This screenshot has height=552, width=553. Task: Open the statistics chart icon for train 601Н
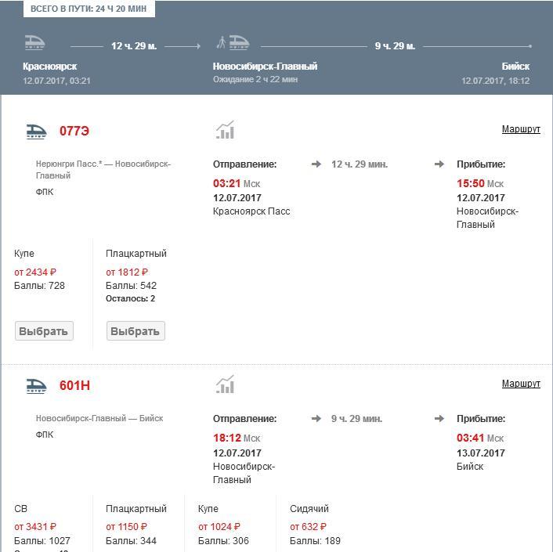(226, 384)
